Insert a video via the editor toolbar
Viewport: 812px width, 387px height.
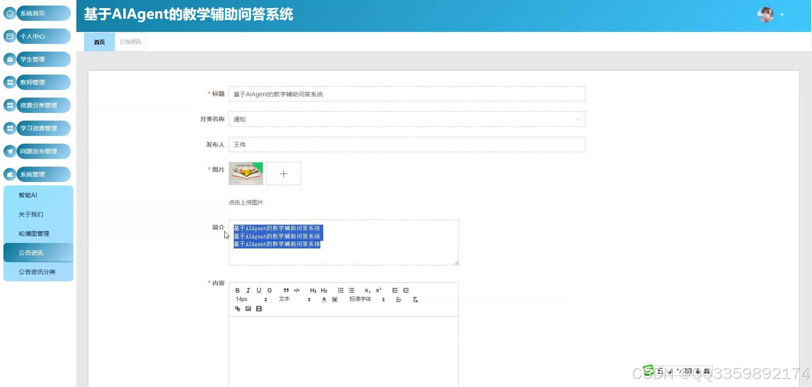pos(259,309)
